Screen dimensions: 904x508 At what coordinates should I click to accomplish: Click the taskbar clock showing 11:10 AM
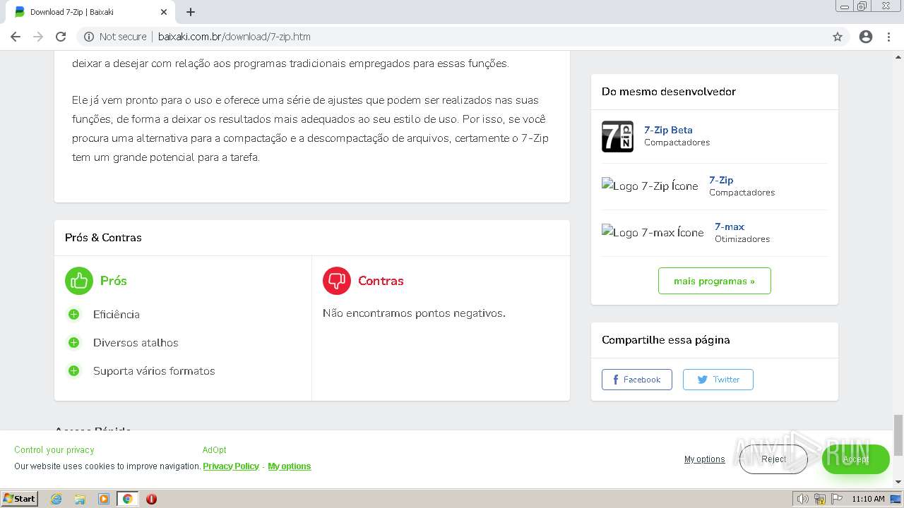click(x=868, y=499)
